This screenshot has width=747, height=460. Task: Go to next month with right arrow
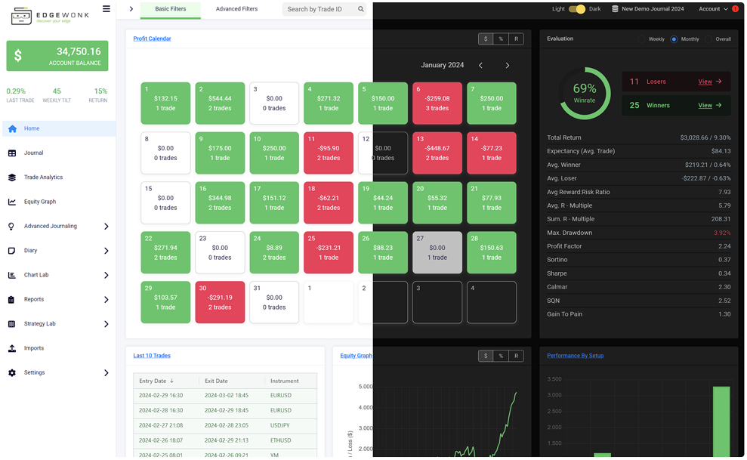507,65
